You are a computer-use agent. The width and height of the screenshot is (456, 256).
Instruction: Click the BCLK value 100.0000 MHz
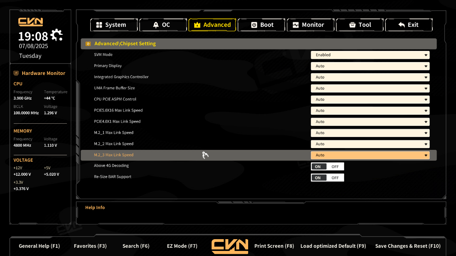(26, 113)
